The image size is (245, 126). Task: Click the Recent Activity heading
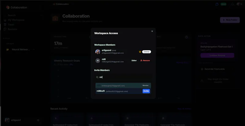pos(59,109)
